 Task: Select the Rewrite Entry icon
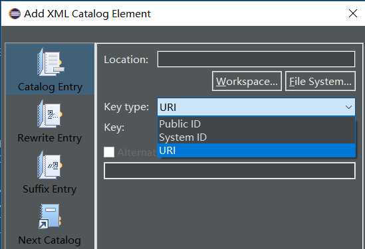pyautogui.click(x=50, y=114)
